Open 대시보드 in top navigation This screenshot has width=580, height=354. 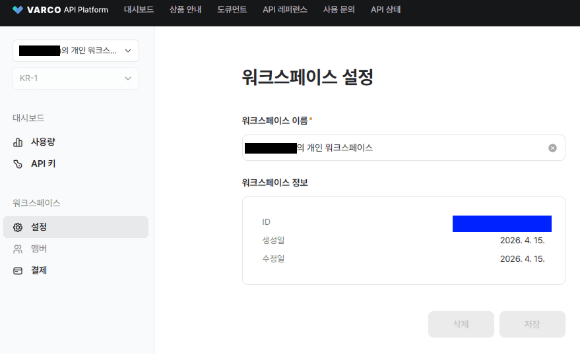(x=139, y=10)
